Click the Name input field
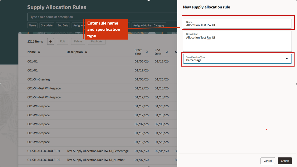 237,24
